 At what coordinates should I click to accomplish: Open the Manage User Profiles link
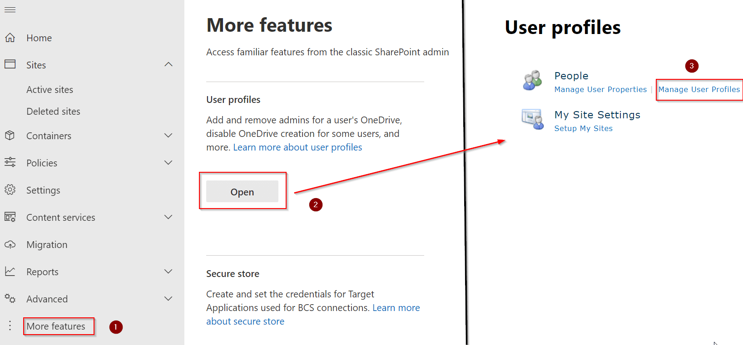point(699,90)
